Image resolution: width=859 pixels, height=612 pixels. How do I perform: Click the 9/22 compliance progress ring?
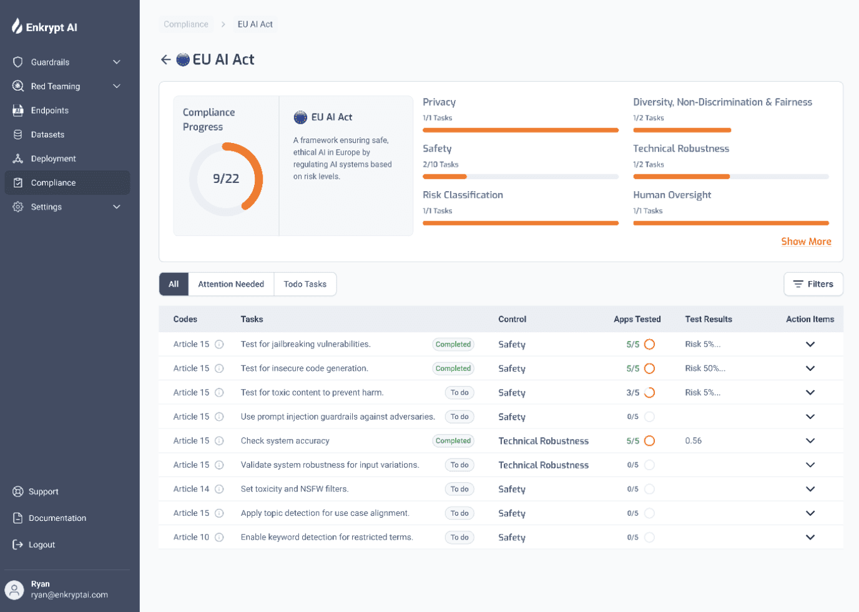(x=226, y=179)
